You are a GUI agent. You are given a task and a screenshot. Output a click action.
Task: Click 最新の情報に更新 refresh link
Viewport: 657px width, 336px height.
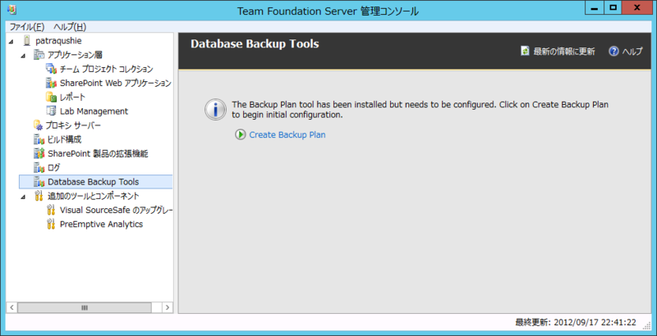[x=564, y=52]
